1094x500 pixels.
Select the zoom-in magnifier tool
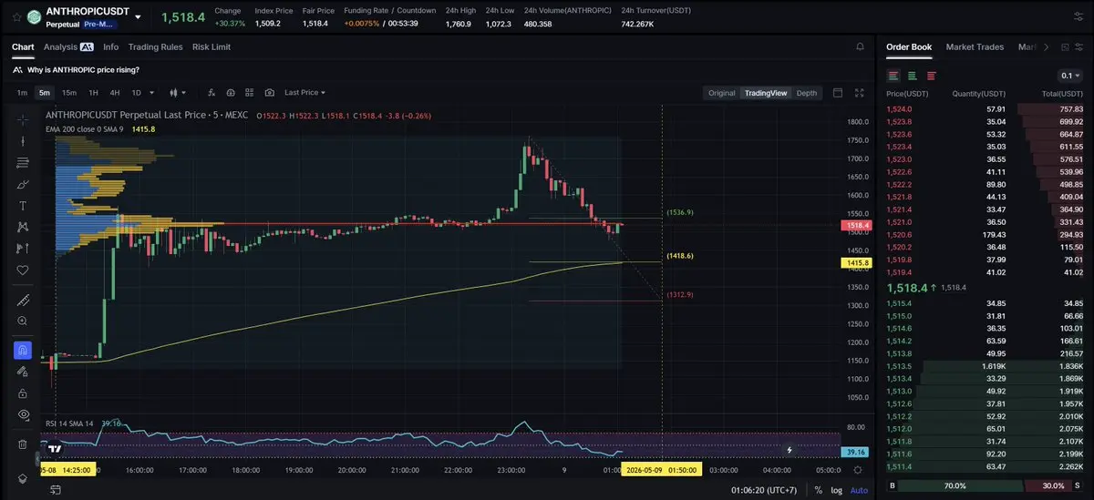click(x=23, y=321)
